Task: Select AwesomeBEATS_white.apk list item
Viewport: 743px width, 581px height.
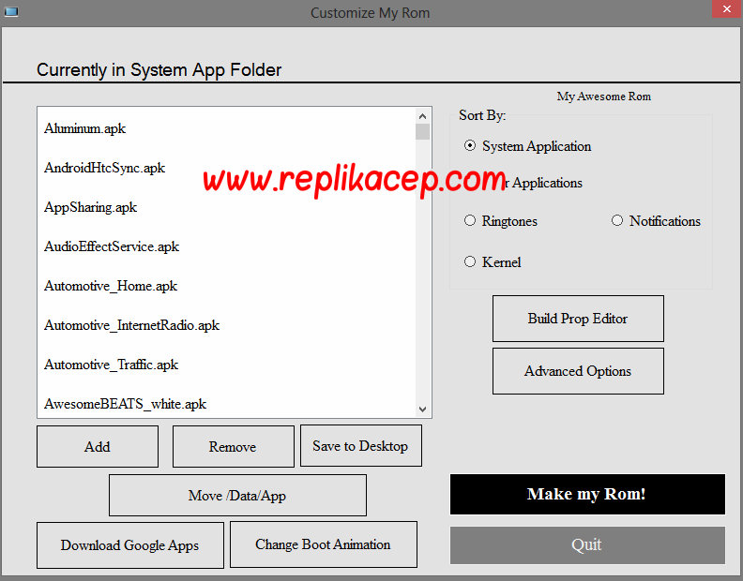Action: tap(125, 404)
